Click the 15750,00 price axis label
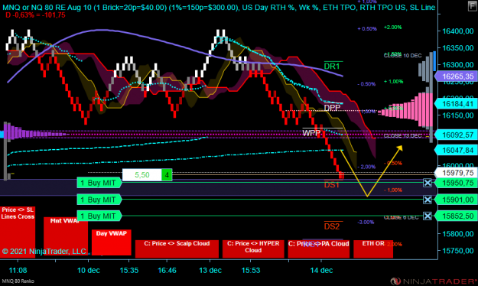This screenshot has width=478, height=286. (x=458, y=251)
